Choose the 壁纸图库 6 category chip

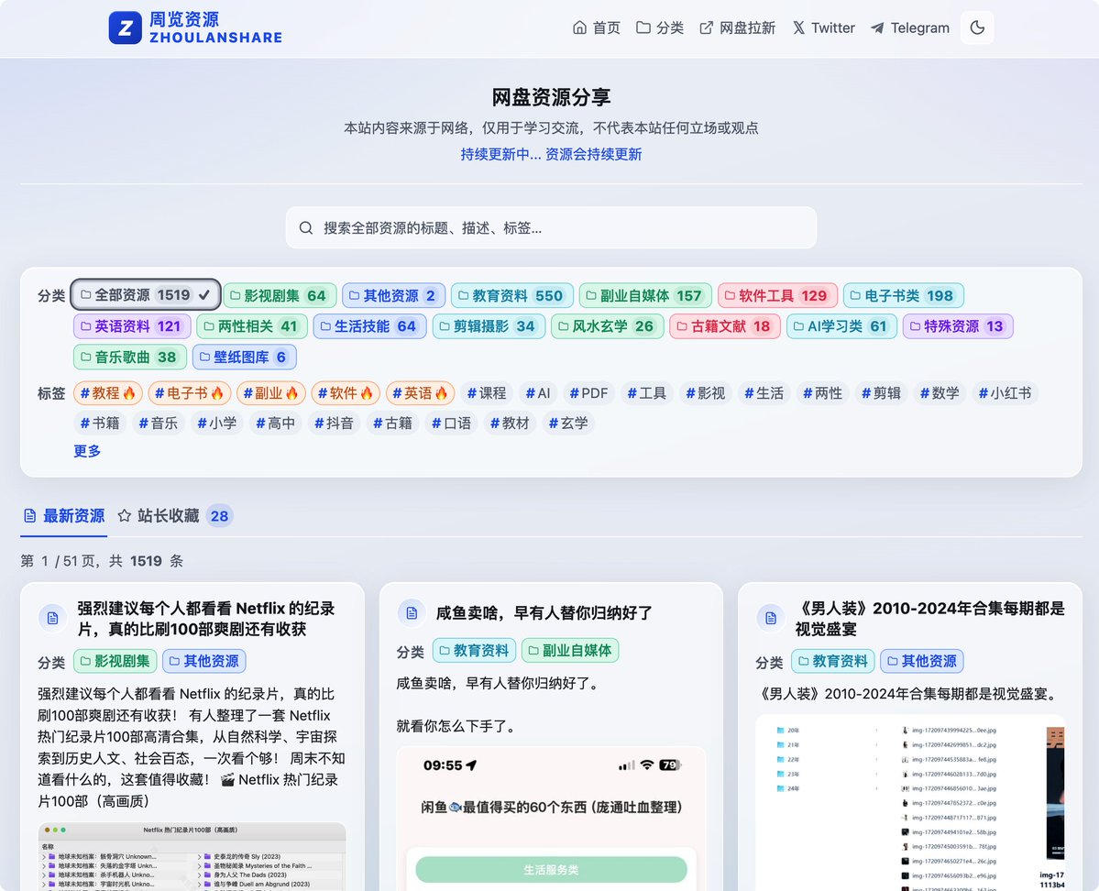coord(245,357)
